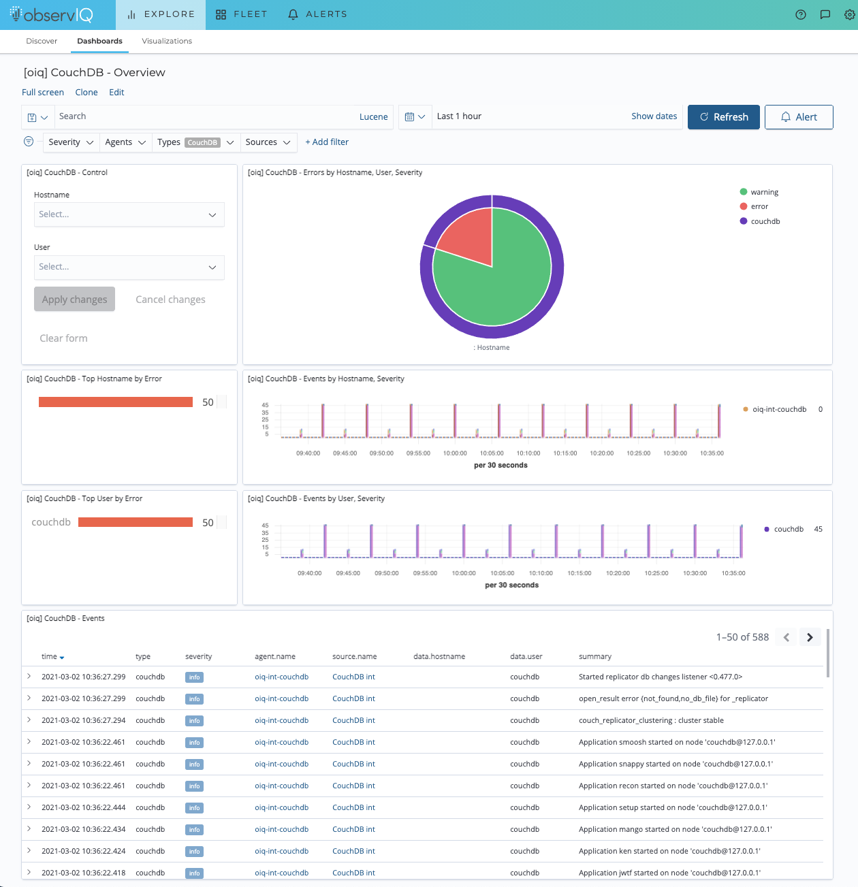Open the Alerts section
Screen dimensions: 858x887
pos(317,14)
